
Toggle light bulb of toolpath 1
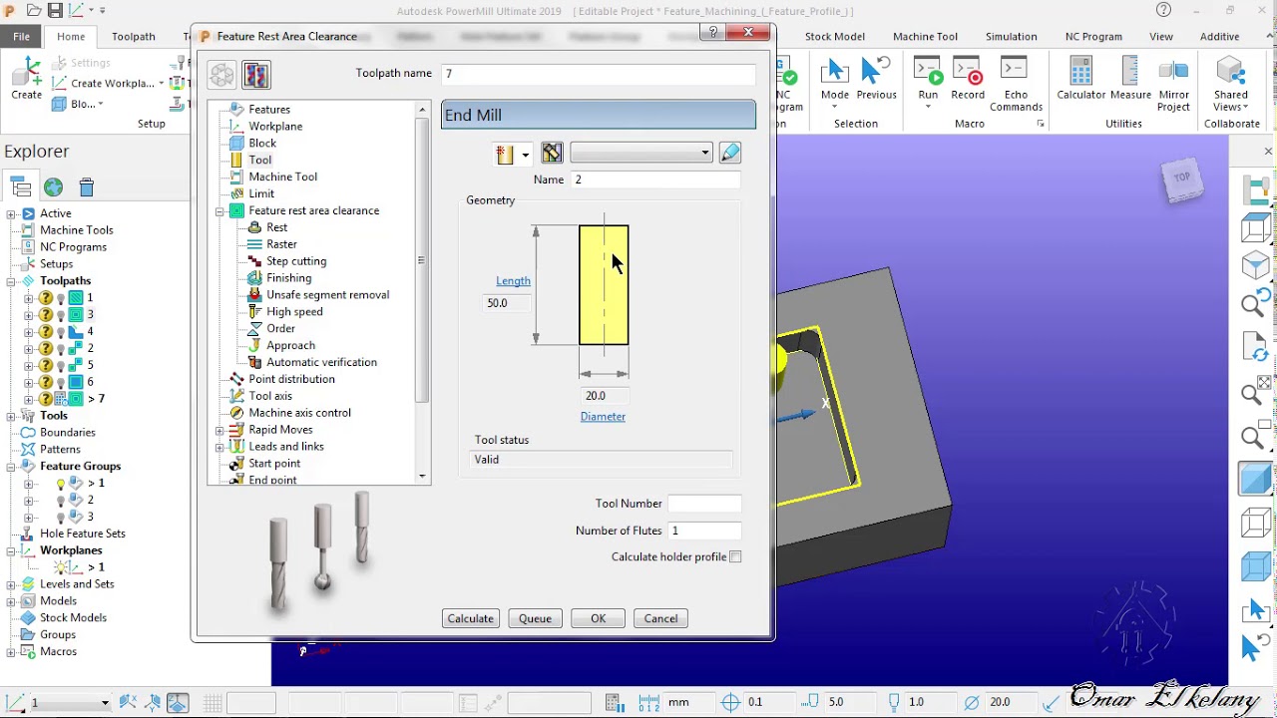pyautogui.click(x=61, y=298)
